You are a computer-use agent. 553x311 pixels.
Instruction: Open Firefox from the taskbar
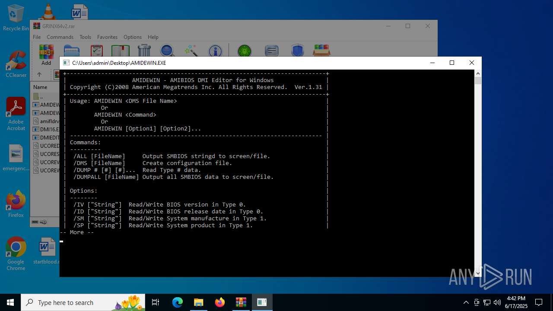click(x=220, y=302)
